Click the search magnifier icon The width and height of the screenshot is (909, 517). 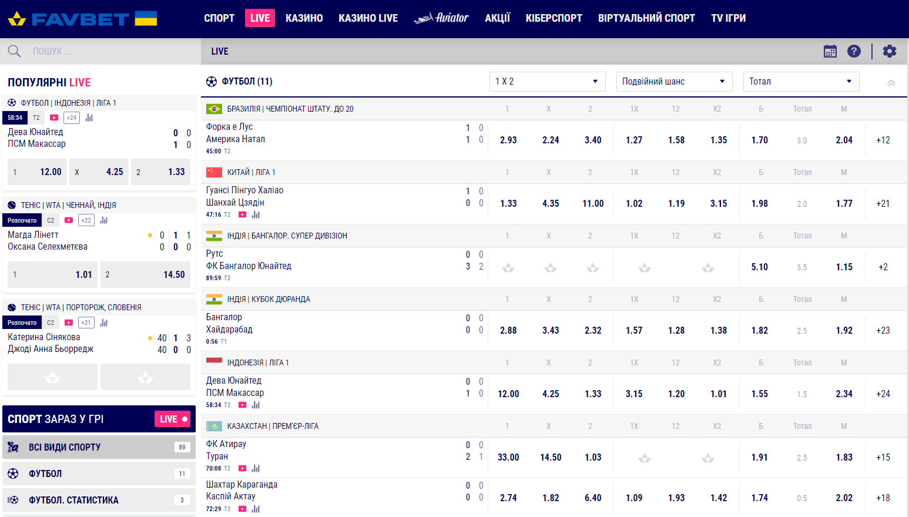point(14,52)
